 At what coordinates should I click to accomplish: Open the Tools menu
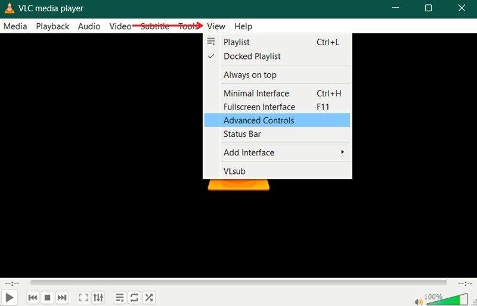pos(188,26)
